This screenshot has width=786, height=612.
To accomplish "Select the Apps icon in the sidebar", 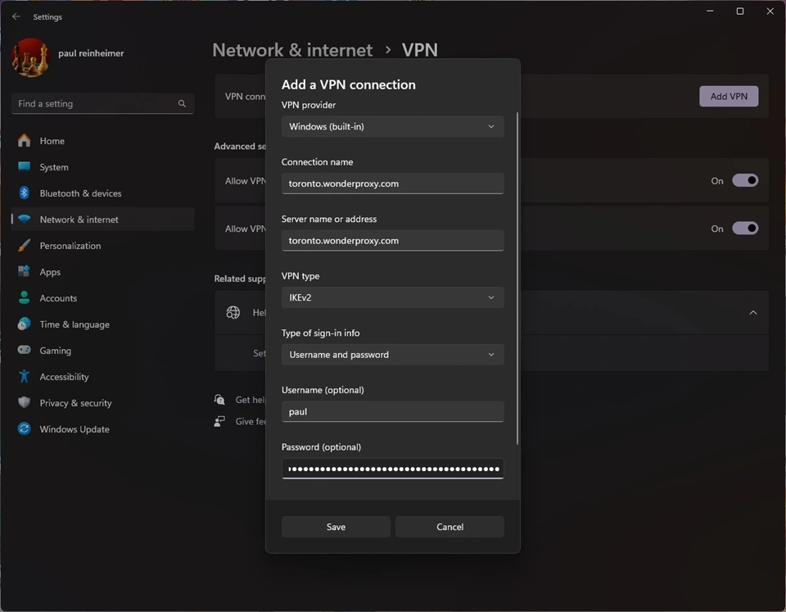I will tap(25, 271).
